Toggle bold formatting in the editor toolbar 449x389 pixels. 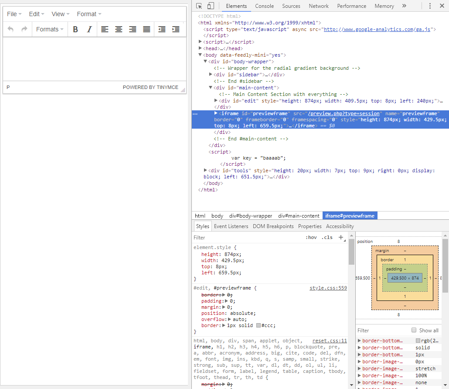click(75, 29)
